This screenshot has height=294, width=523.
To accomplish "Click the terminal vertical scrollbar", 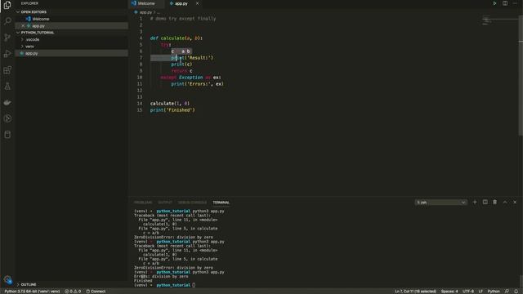I will coord(521,280).
